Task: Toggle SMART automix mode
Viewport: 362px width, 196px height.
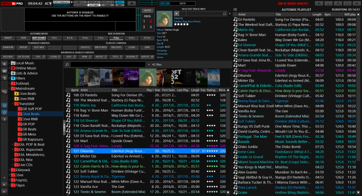Action: click(8, 38)
